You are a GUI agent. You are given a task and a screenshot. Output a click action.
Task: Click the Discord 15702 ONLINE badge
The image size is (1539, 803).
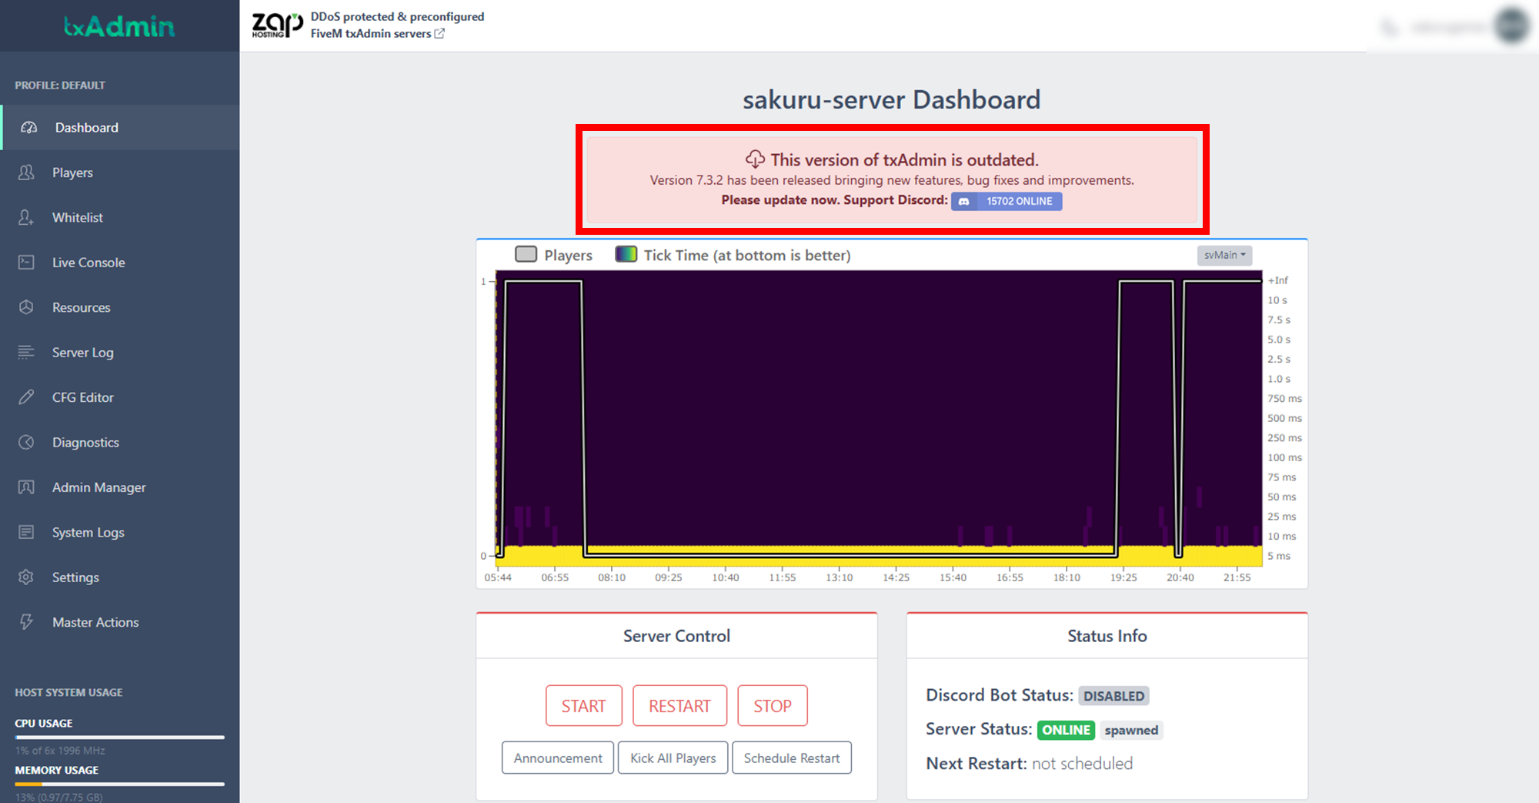(1006, 201)
